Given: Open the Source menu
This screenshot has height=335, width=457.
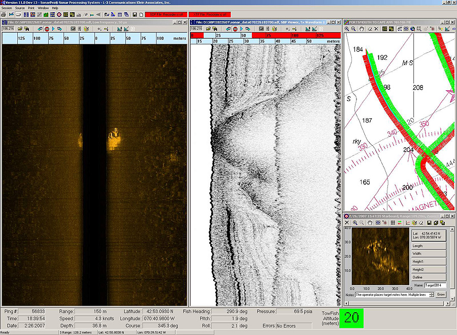Looking at the screenshot, I should point(20,8).
